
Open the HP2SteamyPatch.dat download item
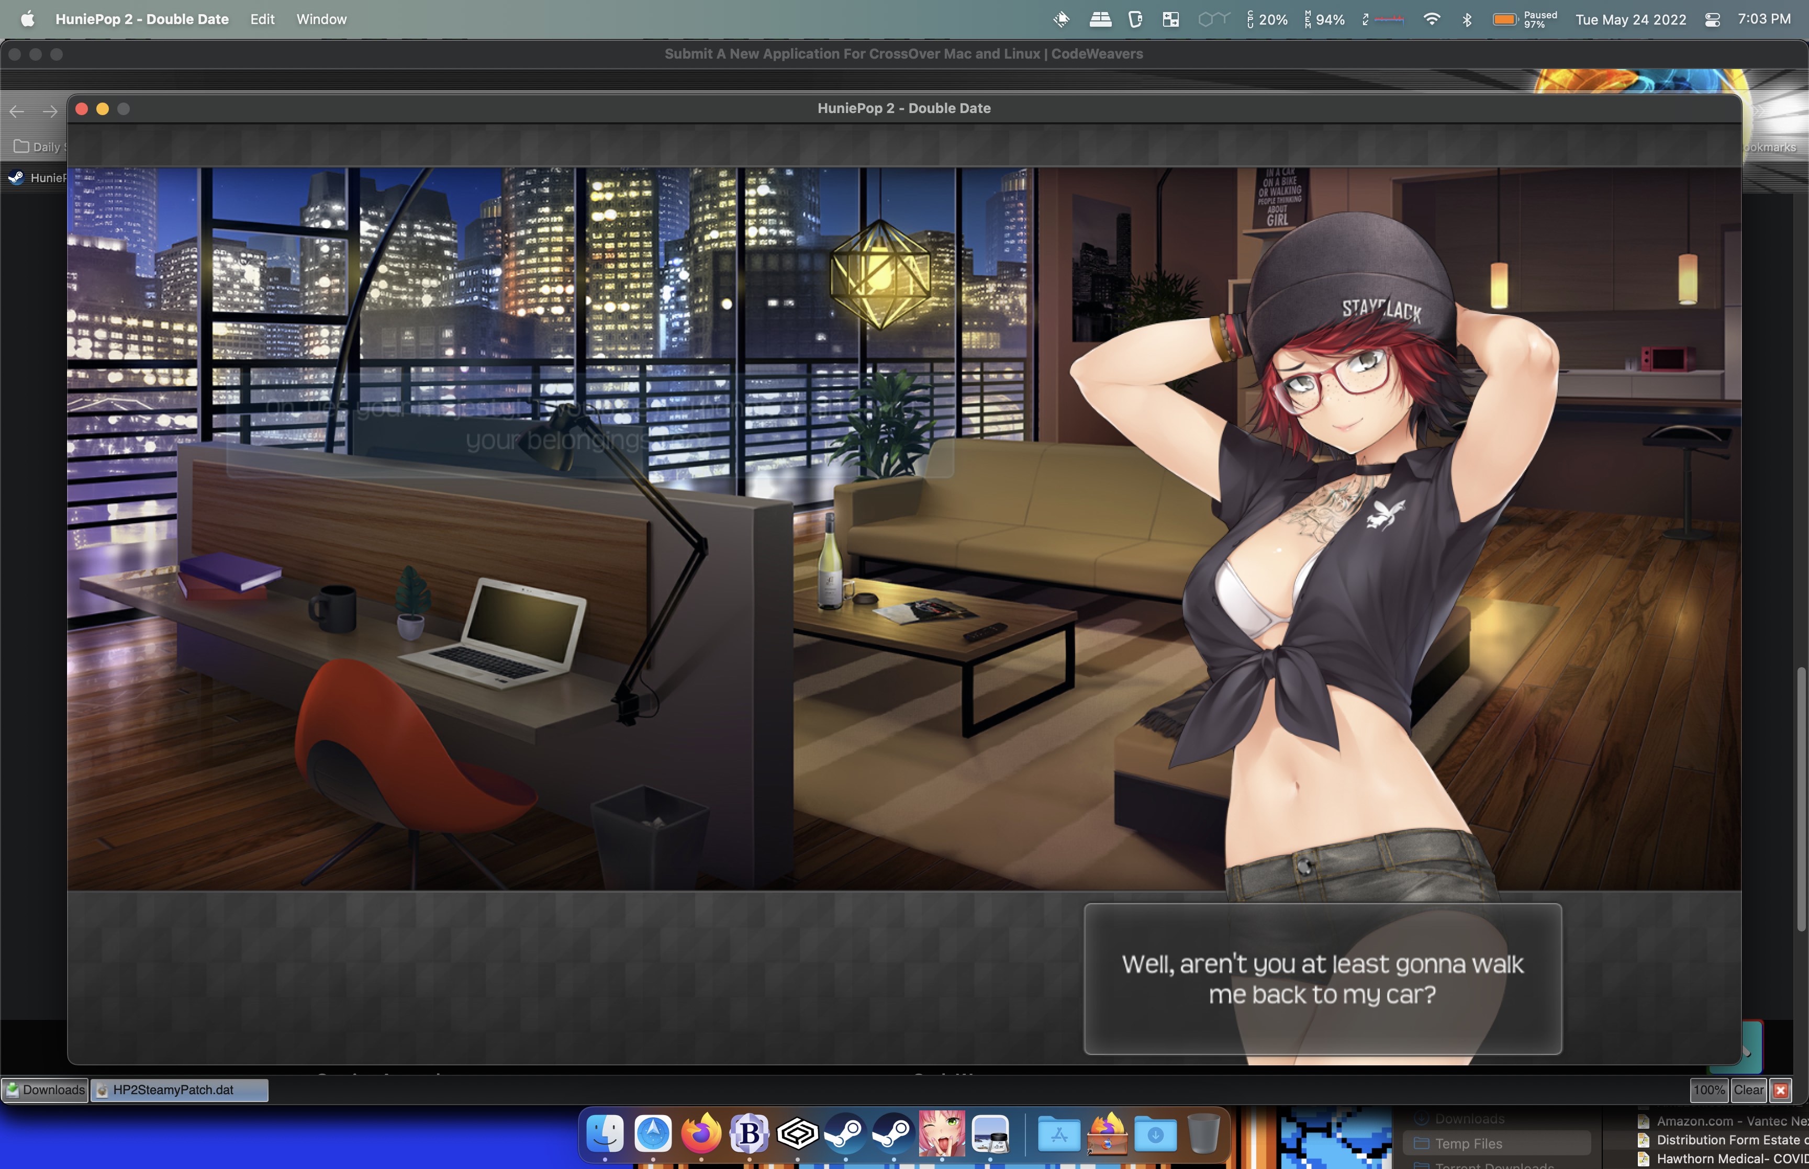pos(179,1090)
